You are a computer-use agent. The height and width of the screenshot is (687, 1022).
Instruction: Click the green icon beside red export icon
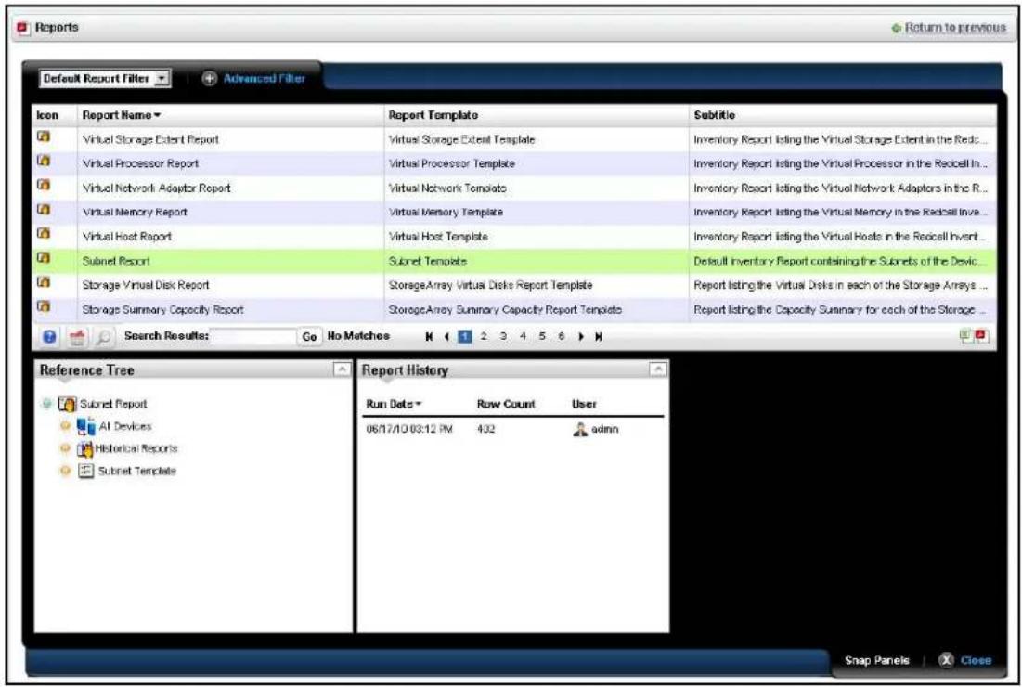[966, 336]
